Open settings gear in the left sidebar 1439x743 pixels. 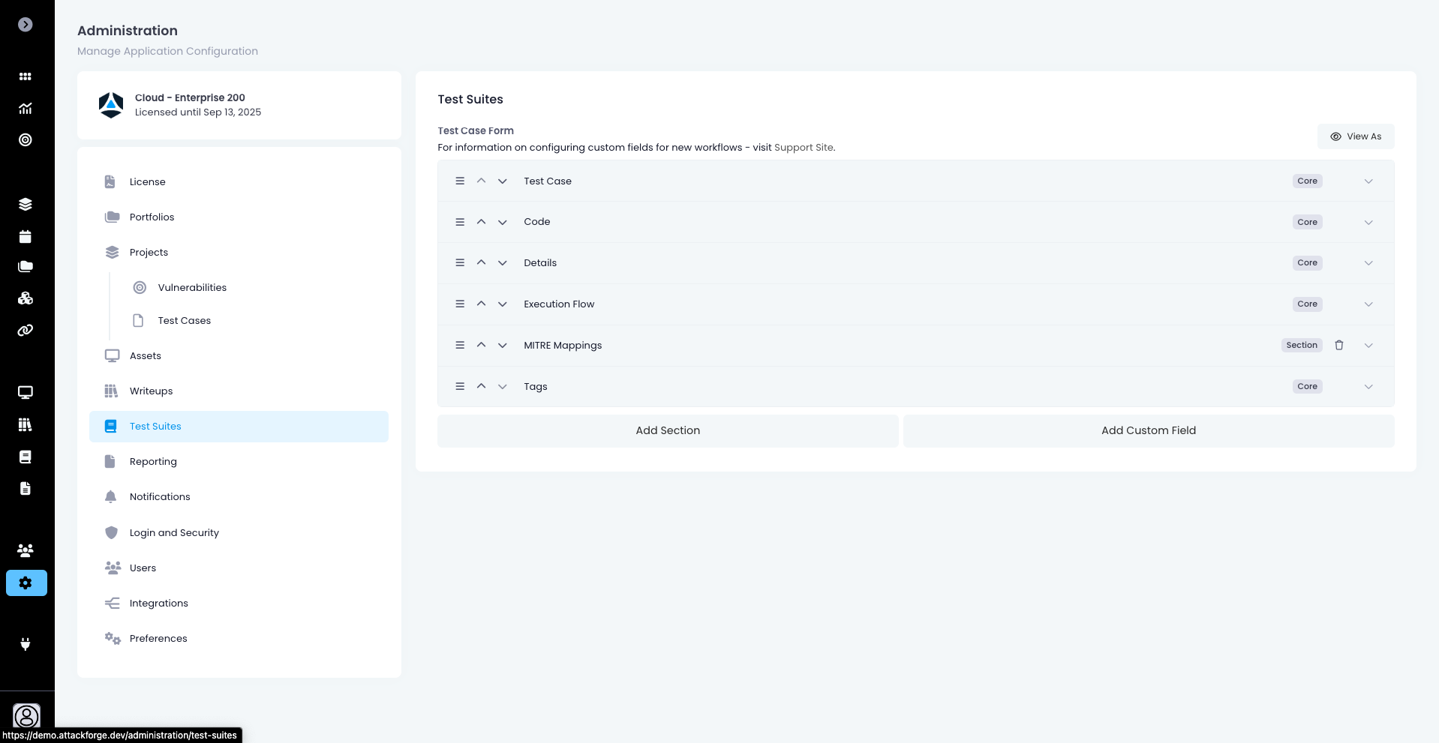pos(26,583)
